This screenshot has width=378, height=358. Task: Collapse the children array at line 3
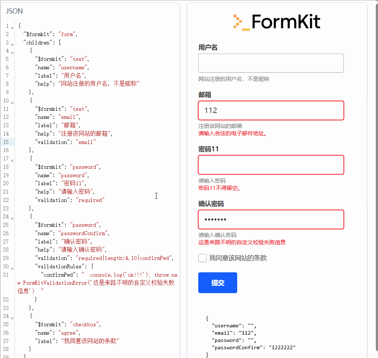(12, 44)
